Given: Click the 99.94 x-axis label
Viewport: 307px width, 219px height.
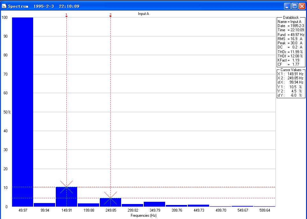Looking at the screenshot, I should point(45,210).
